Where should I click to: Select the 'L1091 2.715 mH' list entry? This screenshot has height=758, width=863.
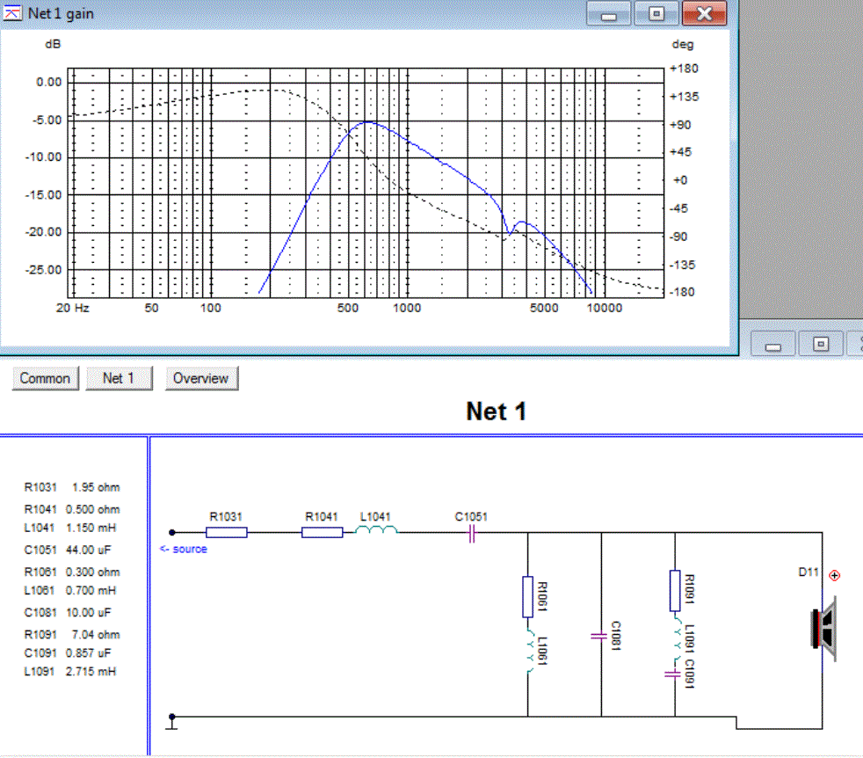(x=70, y=672)
